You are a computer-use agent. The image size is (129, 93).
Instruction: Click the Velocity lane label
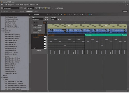click(39, 51)
